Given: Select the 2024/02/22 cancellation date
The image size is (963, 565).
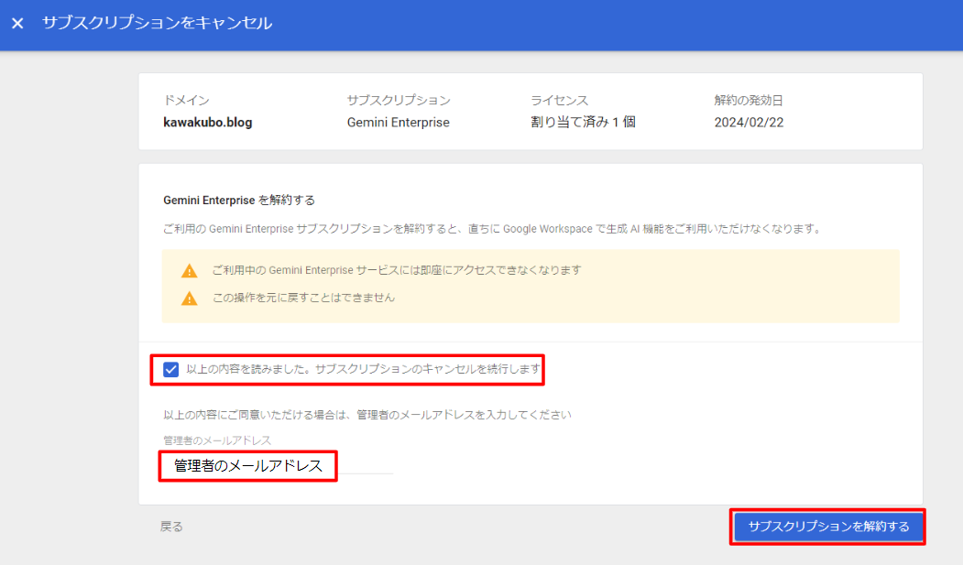Looking at the screenshot, I should tap(749, 122).
